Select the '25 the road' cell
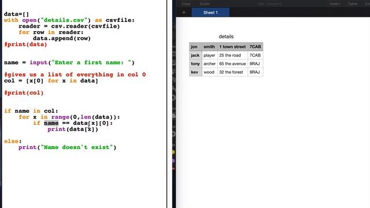Screen dimensions: 370x208 click(x=232, y=55)
